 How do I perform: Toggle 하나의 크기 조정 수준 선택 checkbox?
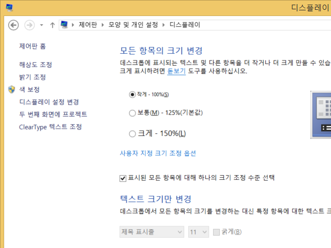tap(123, 178)
